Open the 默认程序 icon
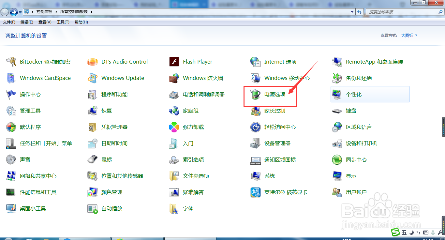The height and width of the screenshot is (240, 445). (x=11, y=127)
